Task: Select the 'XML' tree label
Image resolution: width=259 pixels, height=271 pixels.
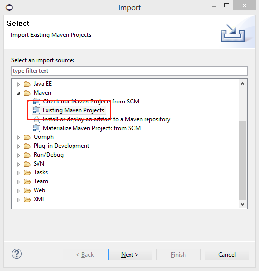Action: pyautogui.click(x=39, y=199)
